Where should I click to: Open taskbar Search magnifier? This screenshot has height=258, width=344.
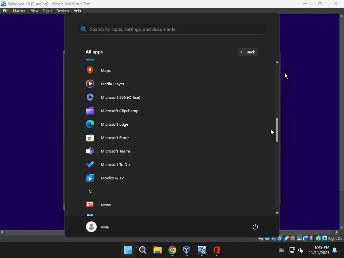(142, 250)
